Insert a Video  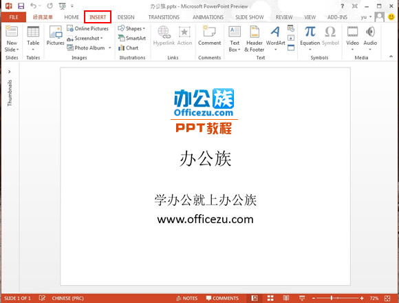click(352, 38)
